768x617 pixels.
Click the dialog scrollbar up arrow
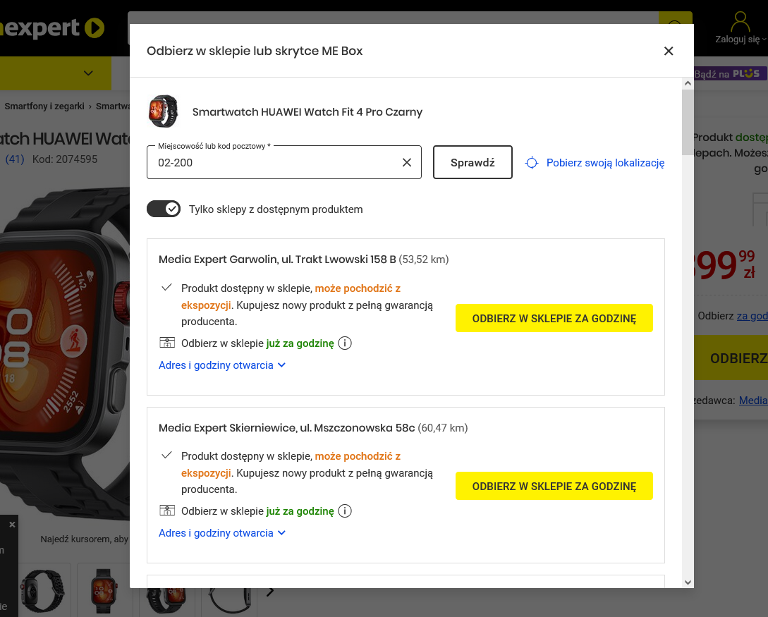pos(688,83)
